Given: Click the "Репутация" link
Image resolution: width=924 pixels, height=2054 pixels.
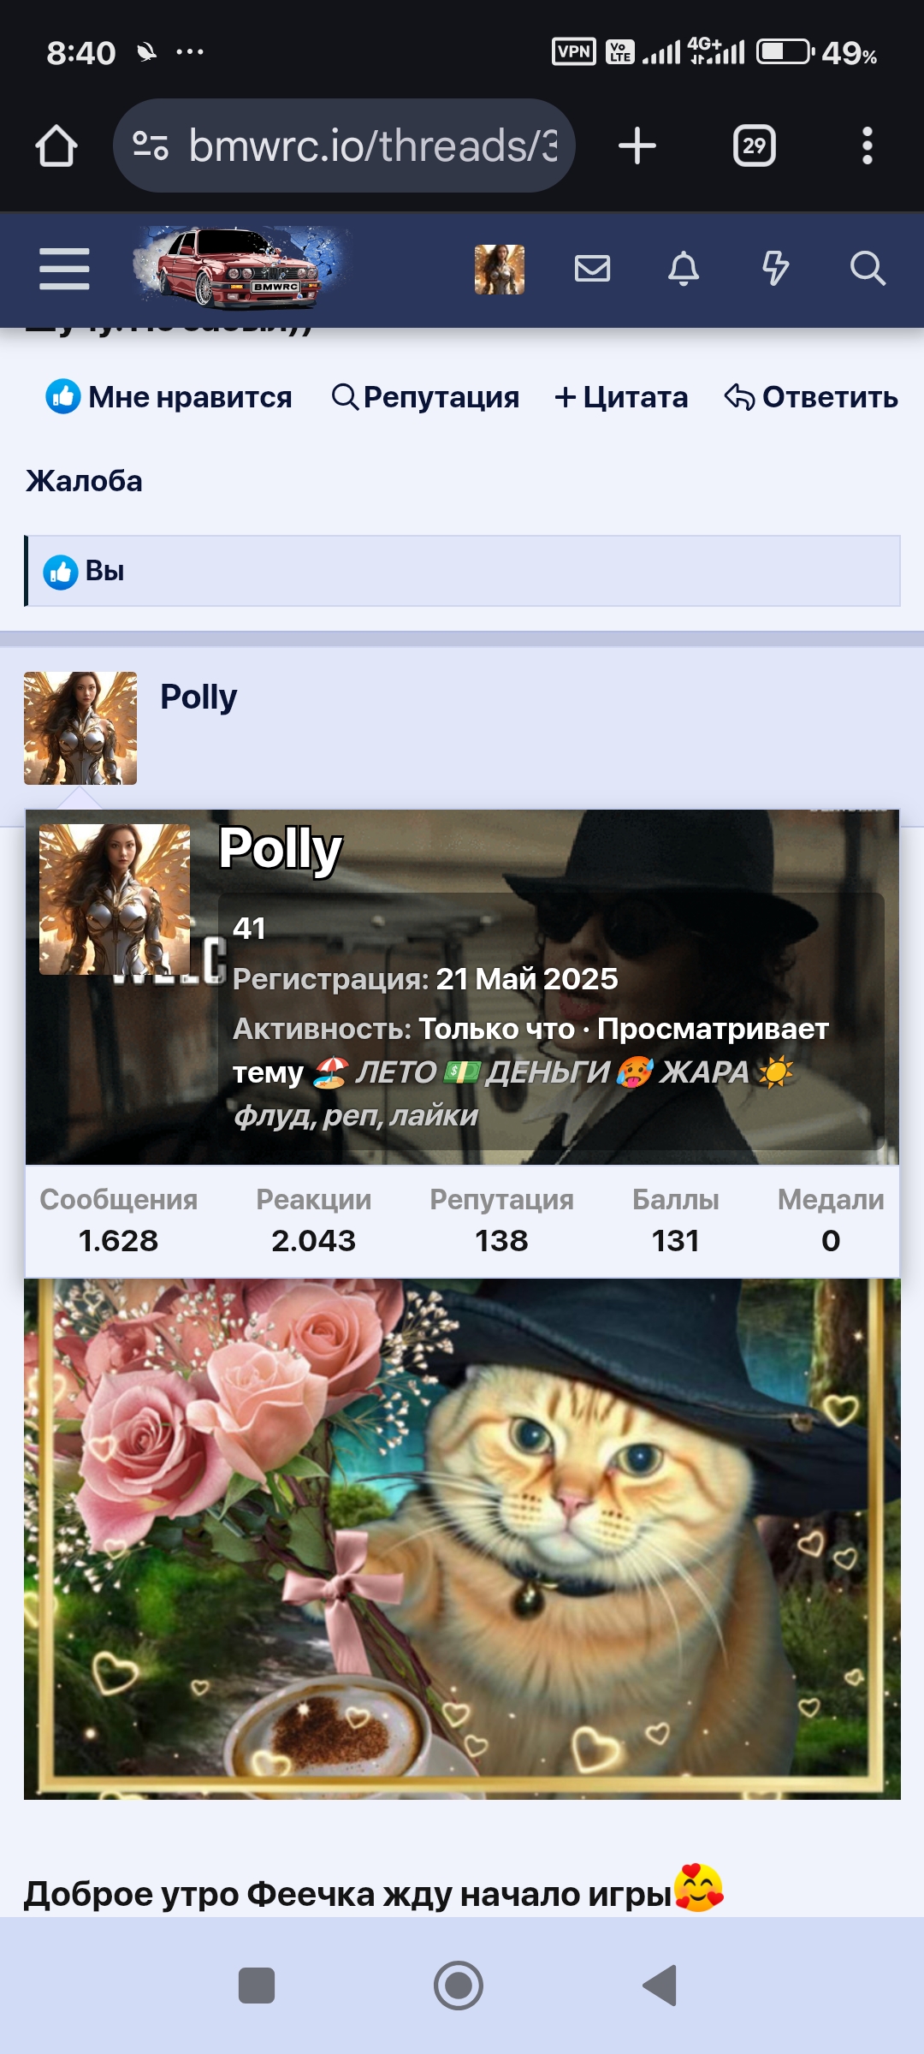Looking at the screenshot, I should pos(425,397).
